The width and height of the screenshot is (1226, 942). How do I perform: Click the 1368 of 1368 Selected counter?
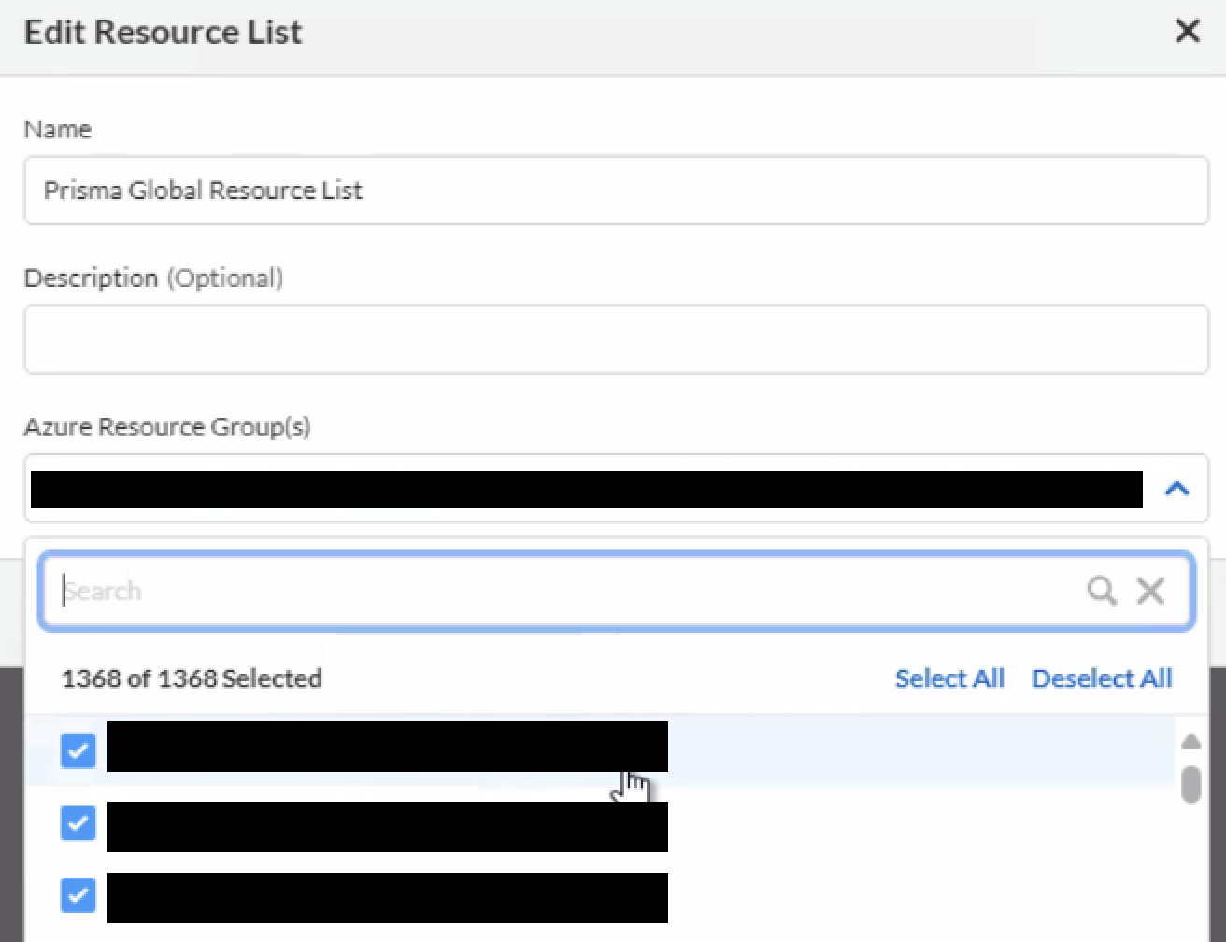click(192, 678)
